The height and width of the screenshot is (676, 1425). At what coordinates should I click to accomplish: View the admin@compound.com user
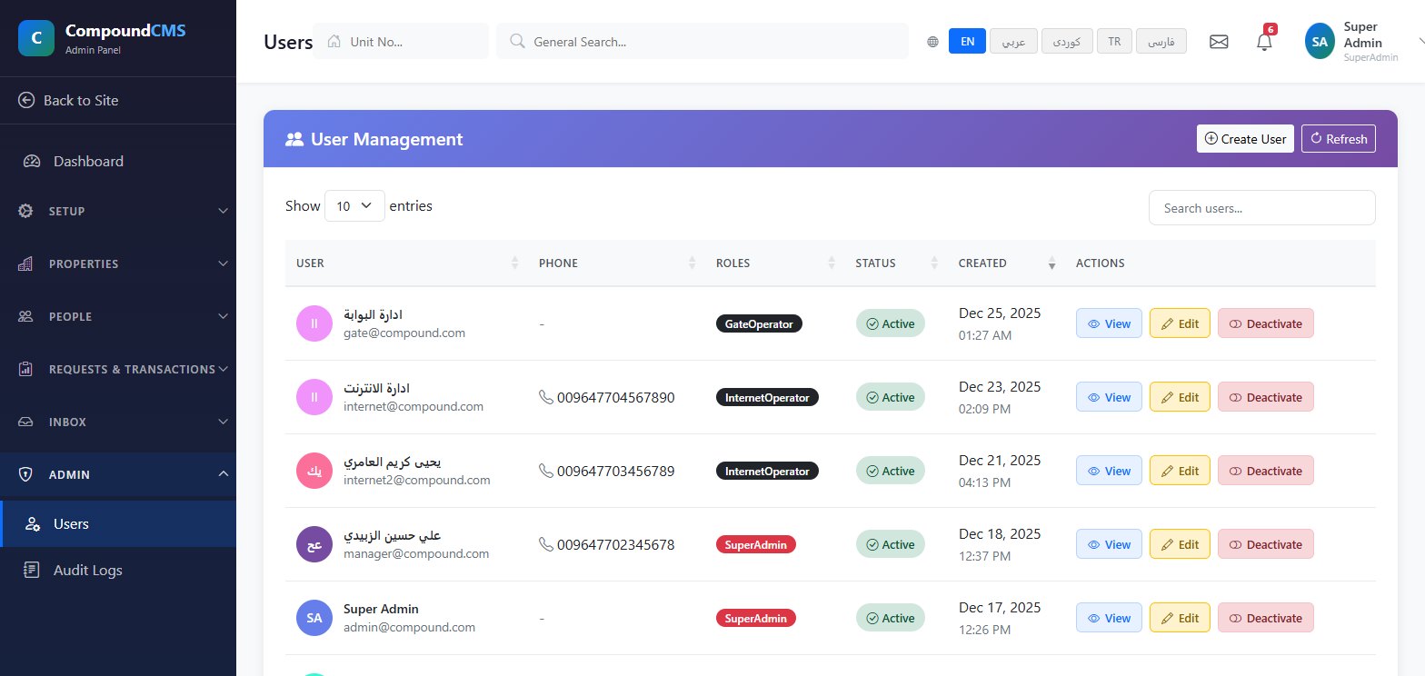(x=1109, y=618)
